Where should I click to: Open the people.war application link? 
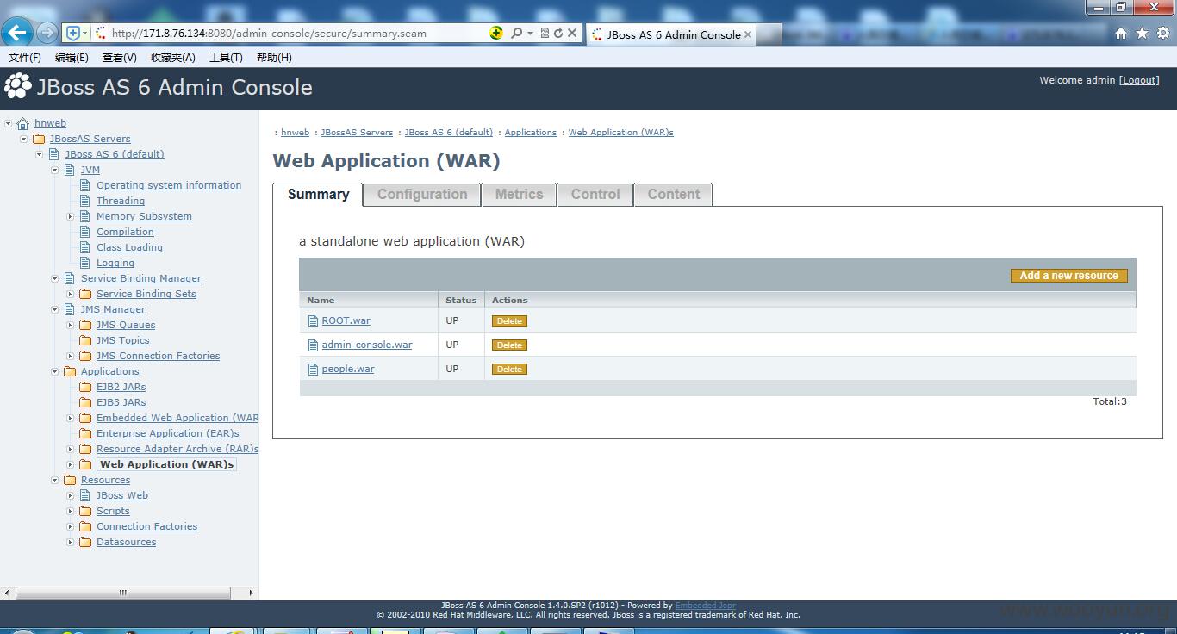tap(348, 370)
